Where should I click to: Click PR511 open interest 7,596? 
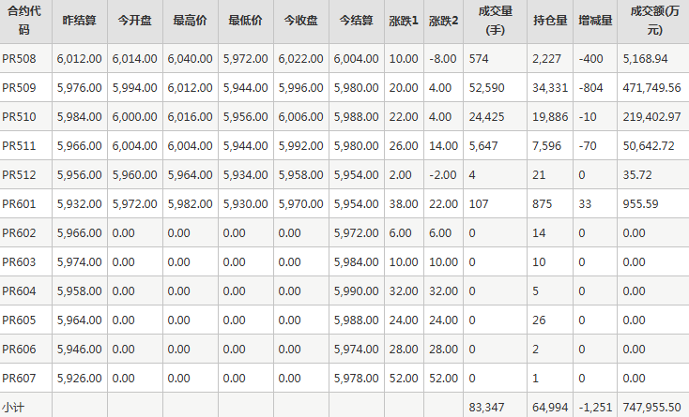pyautogui.click(x=546, y=145)
